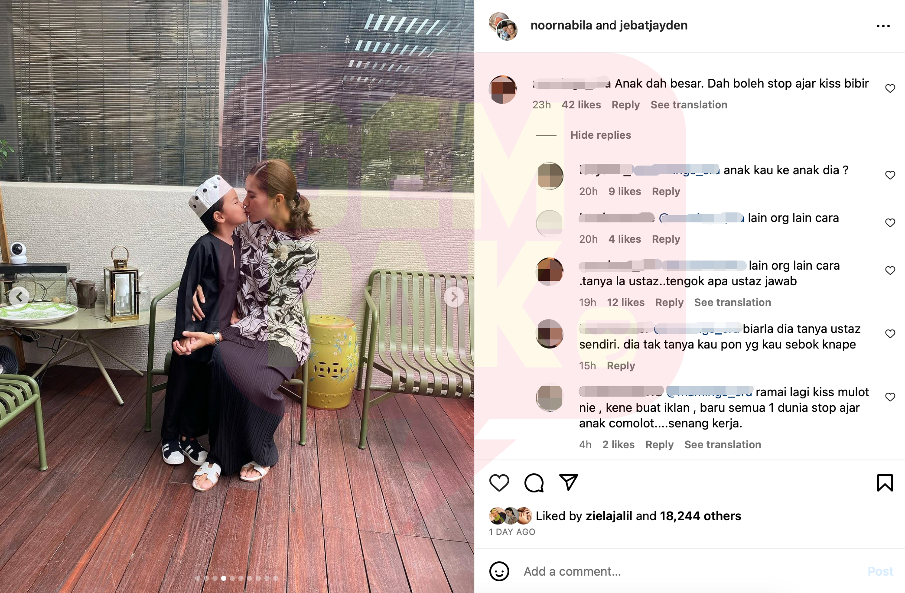This screenshot has width=905, height=593.
Task: See translation of the top comment
Action: point(689,105)
